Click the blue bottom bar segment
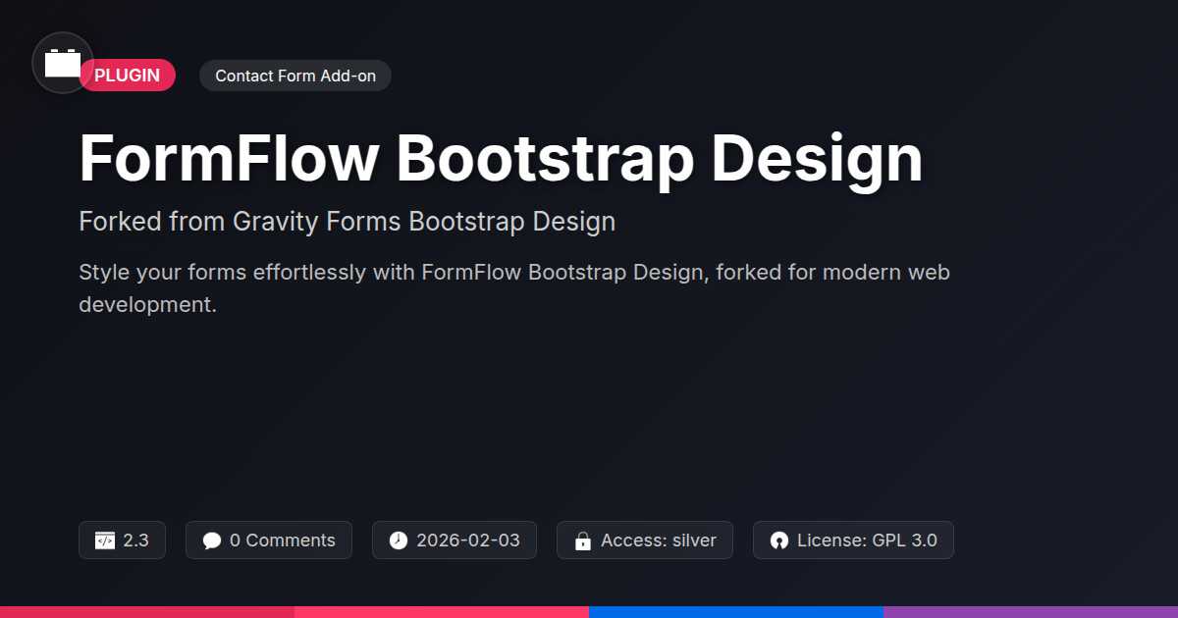 (x=736, y=612)
